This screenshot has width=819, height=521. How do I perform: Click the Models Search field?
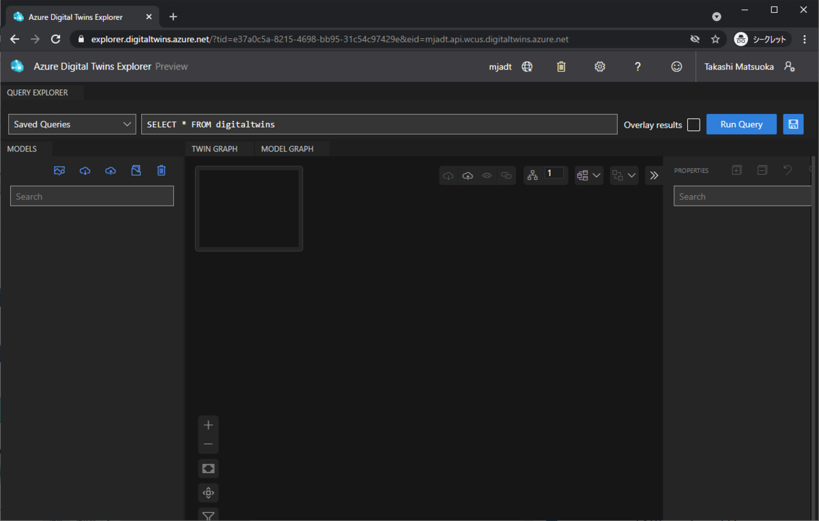pos(92,197)
